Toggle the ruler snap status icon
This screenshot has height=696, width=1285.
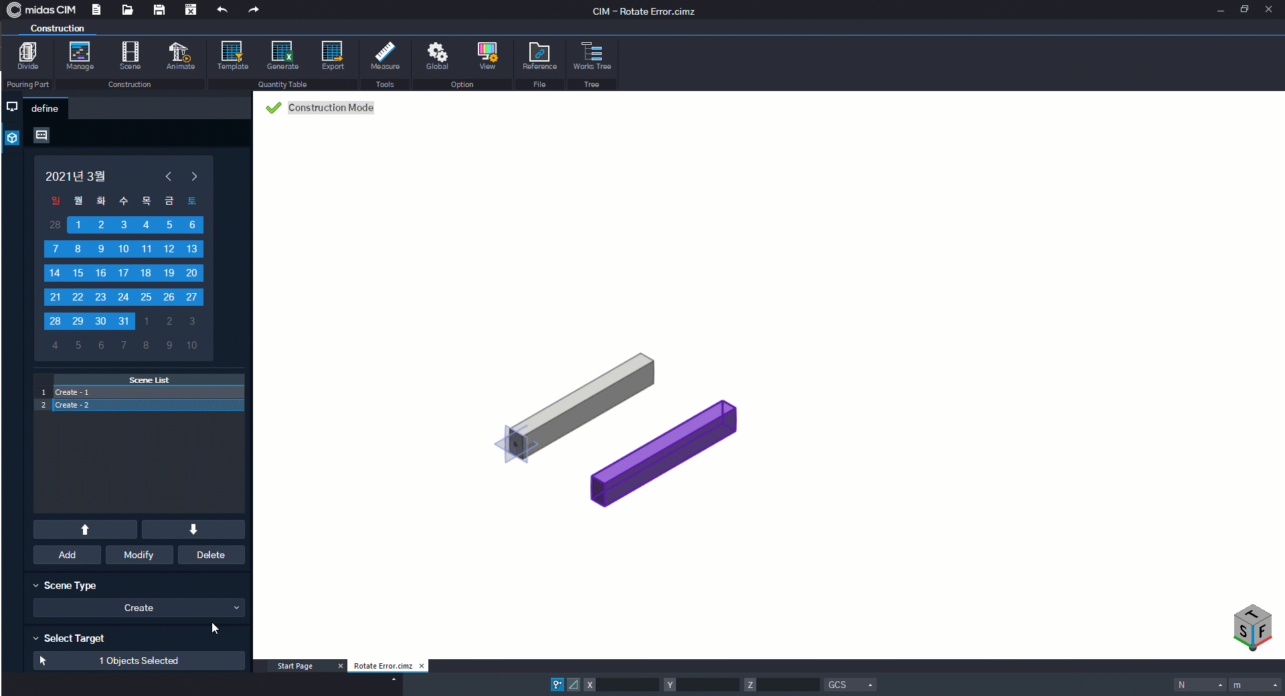coord(574,685)
